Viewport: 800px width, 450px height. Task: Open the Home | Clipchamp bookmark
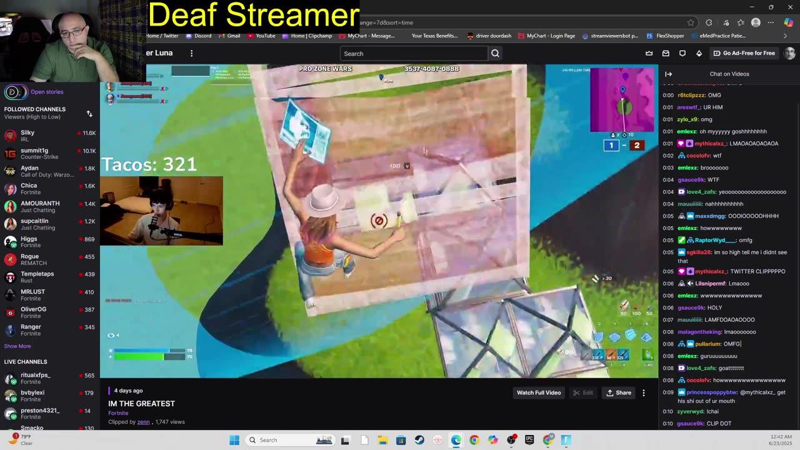point(307,36)
